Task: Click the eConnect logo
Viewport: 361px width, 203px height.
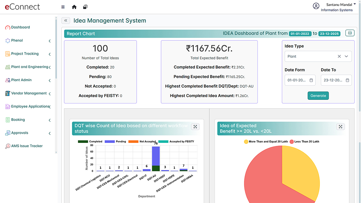Action: pos(22,7)
